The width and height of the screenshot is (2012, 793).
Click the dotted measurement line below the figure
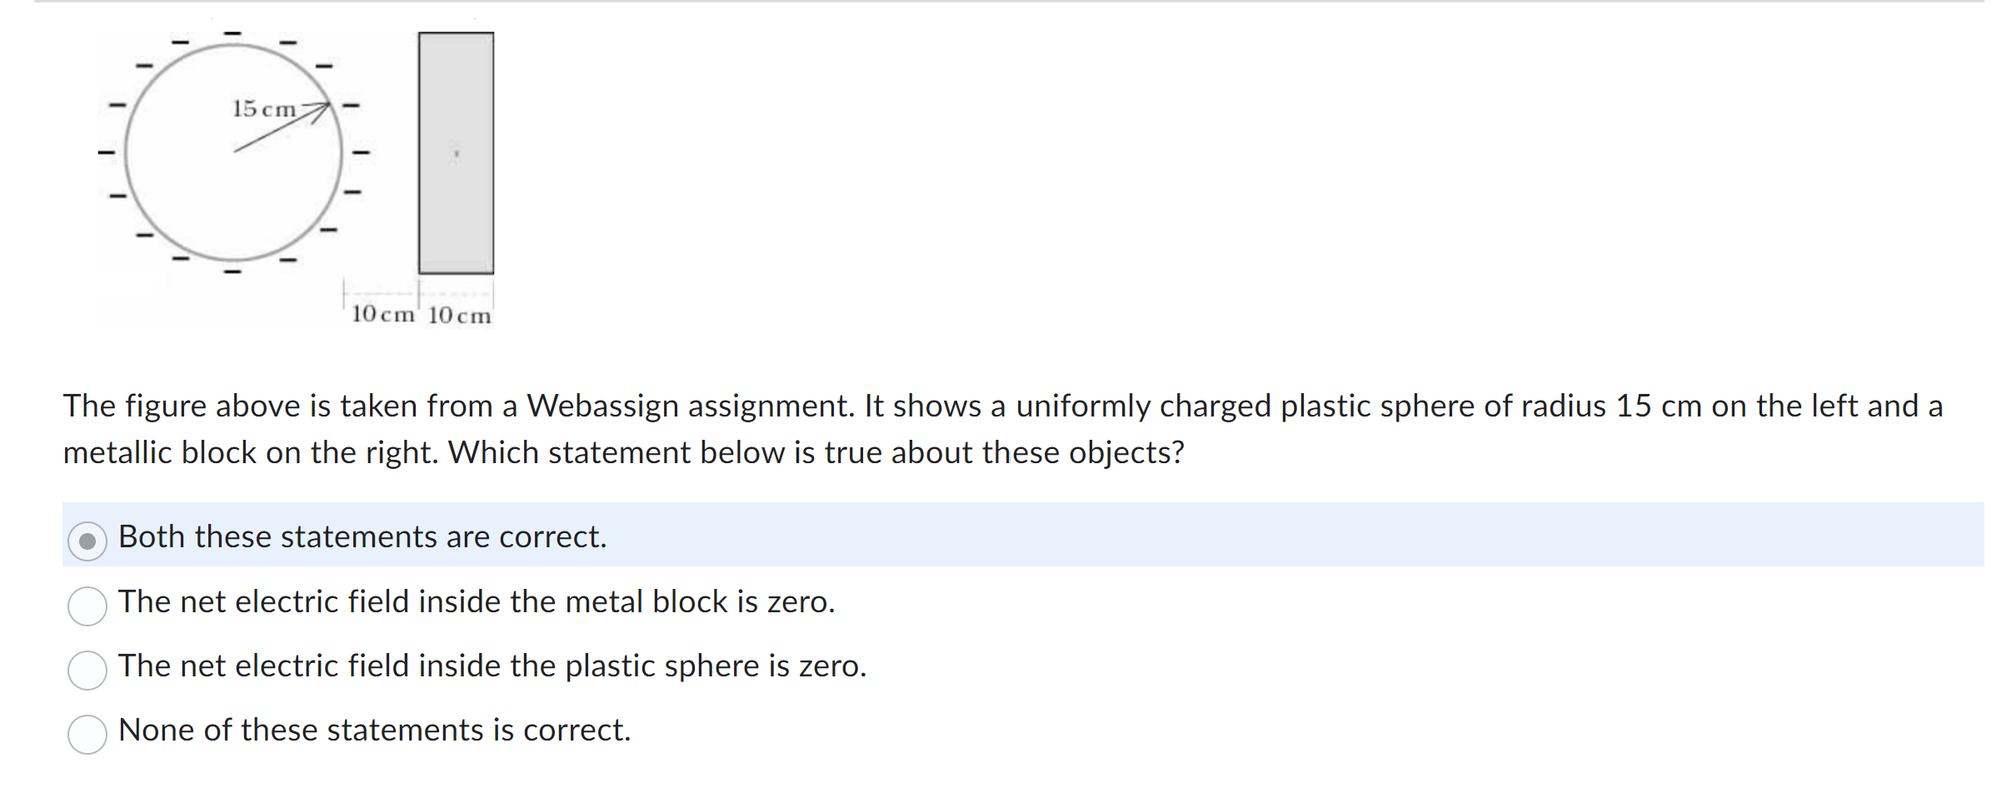417,293
